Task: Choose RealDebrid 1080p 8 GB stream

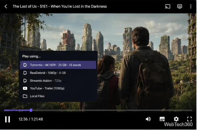Action: point(58,73)
